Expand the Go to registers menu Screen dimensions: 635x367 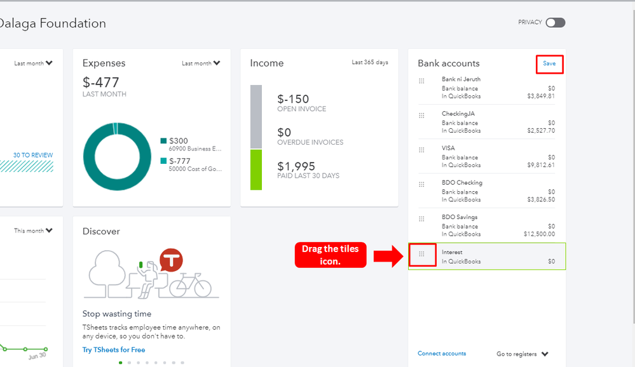pyautogui.click(x=522, y=354)
